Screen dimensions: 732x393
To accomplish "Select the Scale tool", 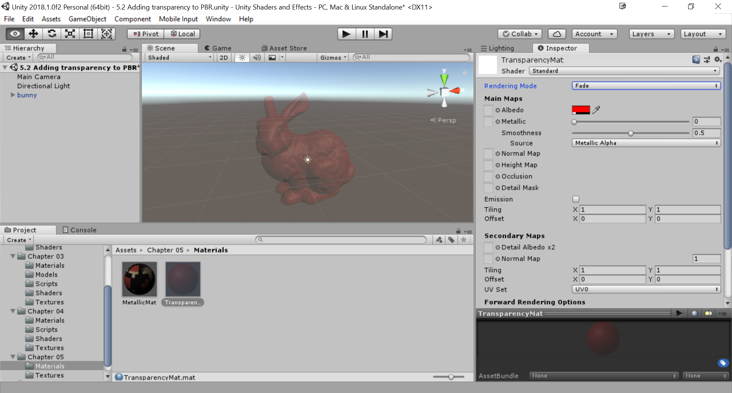I will click(x=70, y=34).
